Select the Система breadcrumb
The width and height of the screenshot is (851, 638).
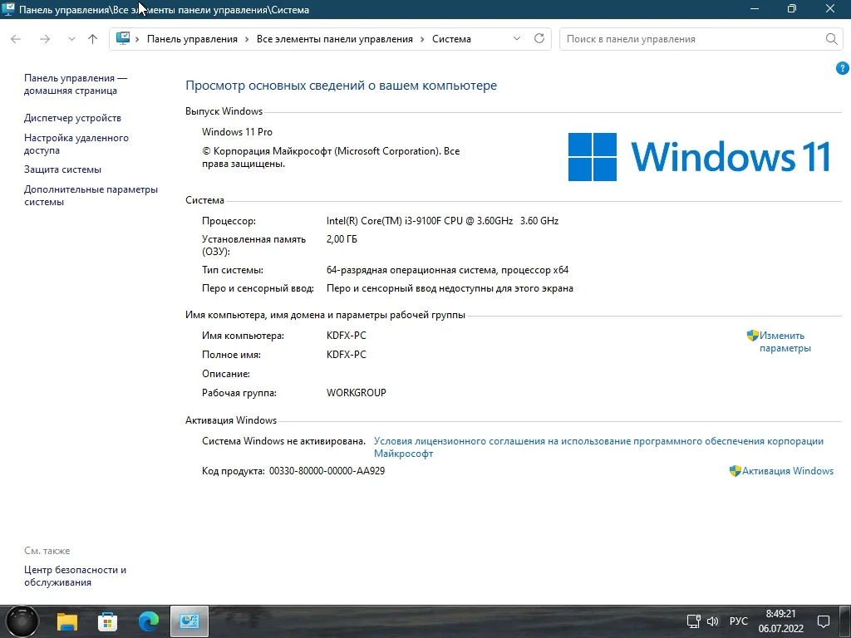pyautogui.click(x=451, y=39)
